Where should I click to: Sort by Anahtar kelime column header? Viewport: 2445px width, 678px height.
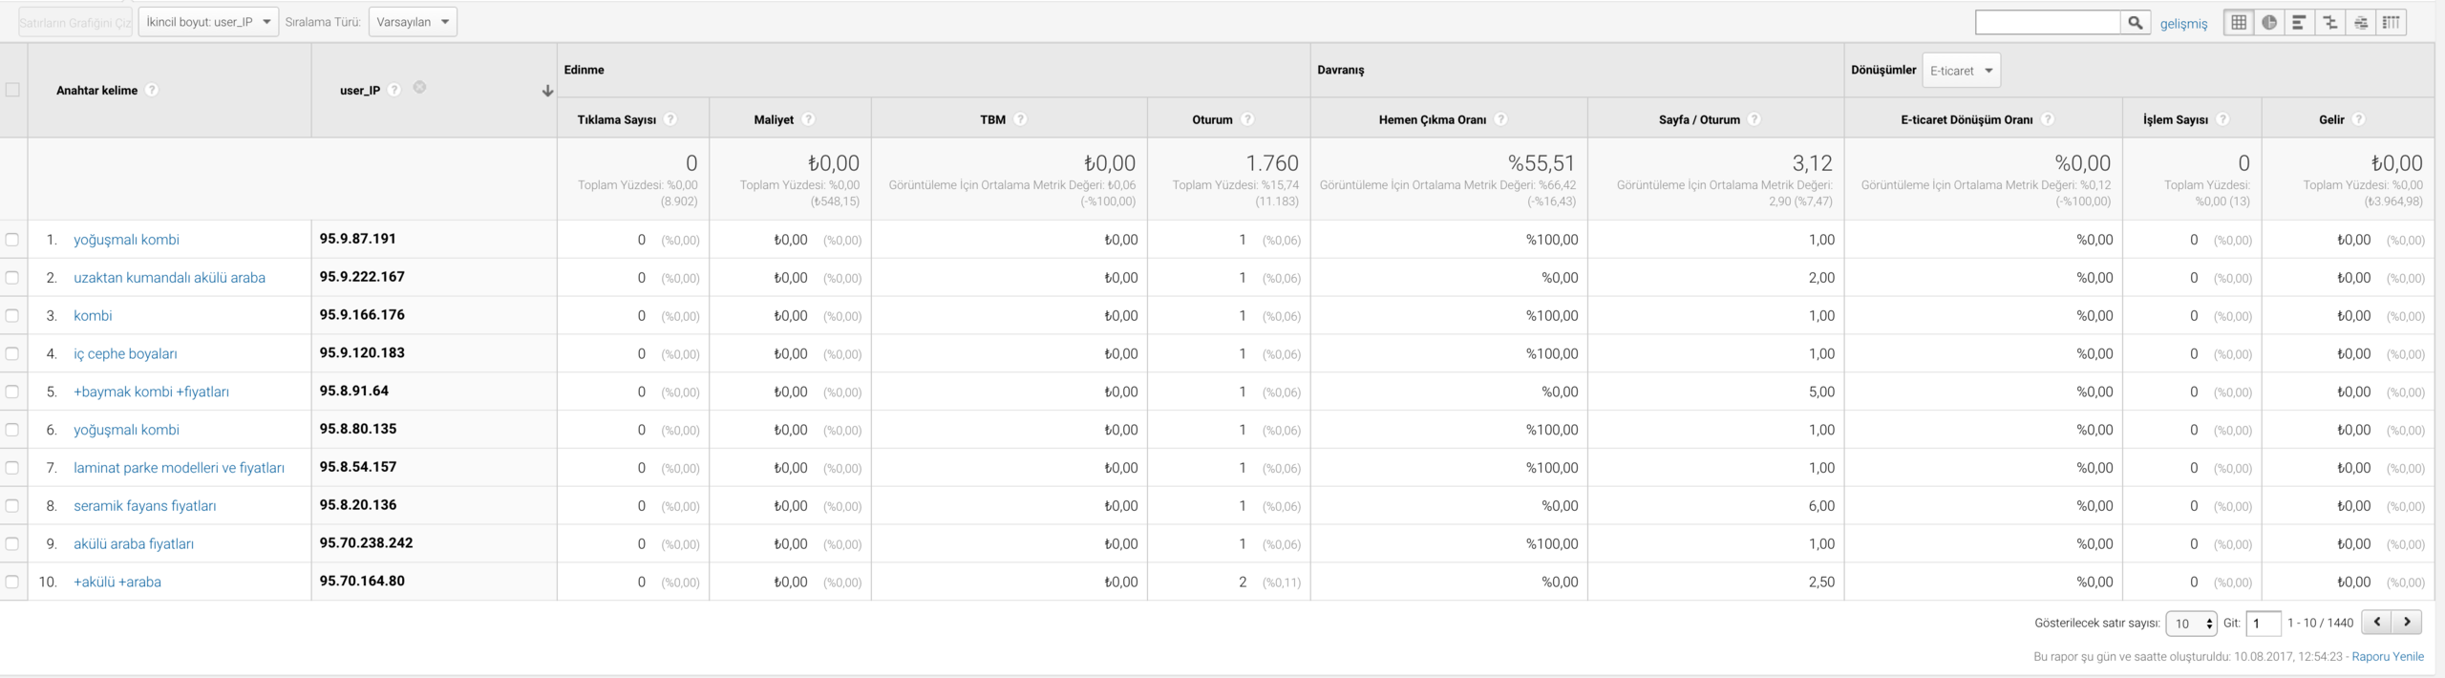click(x=96, y=90)
